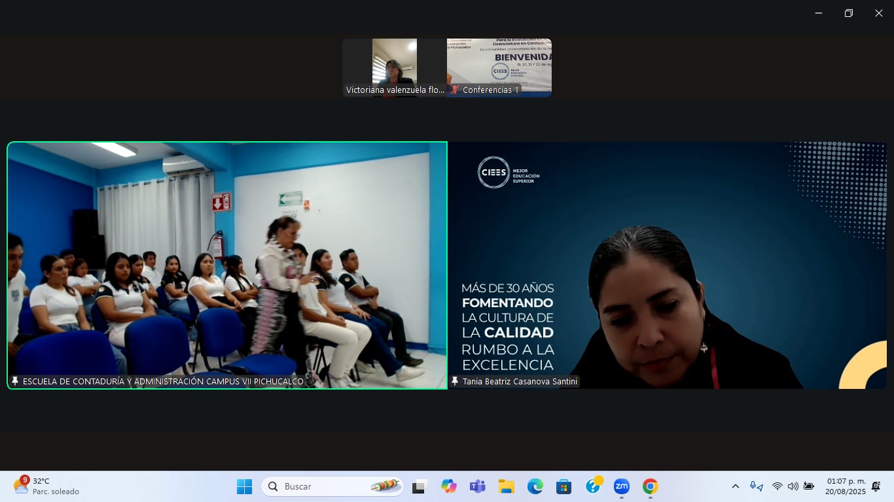Launch Microsoft Edge from the taskbar
This screenshot has width=894, height=502.
point(535,486)
